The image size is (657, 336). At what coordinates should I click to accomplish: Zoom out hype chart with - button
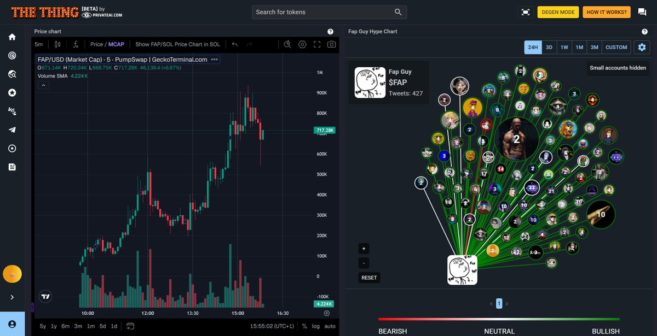364,263
